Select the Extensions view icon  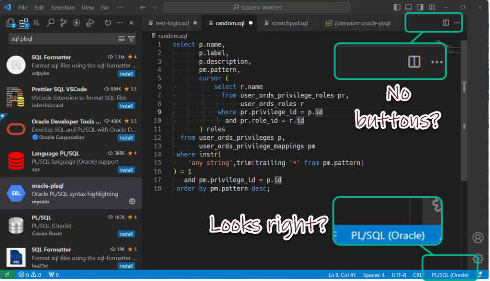(x=24, y=23)
